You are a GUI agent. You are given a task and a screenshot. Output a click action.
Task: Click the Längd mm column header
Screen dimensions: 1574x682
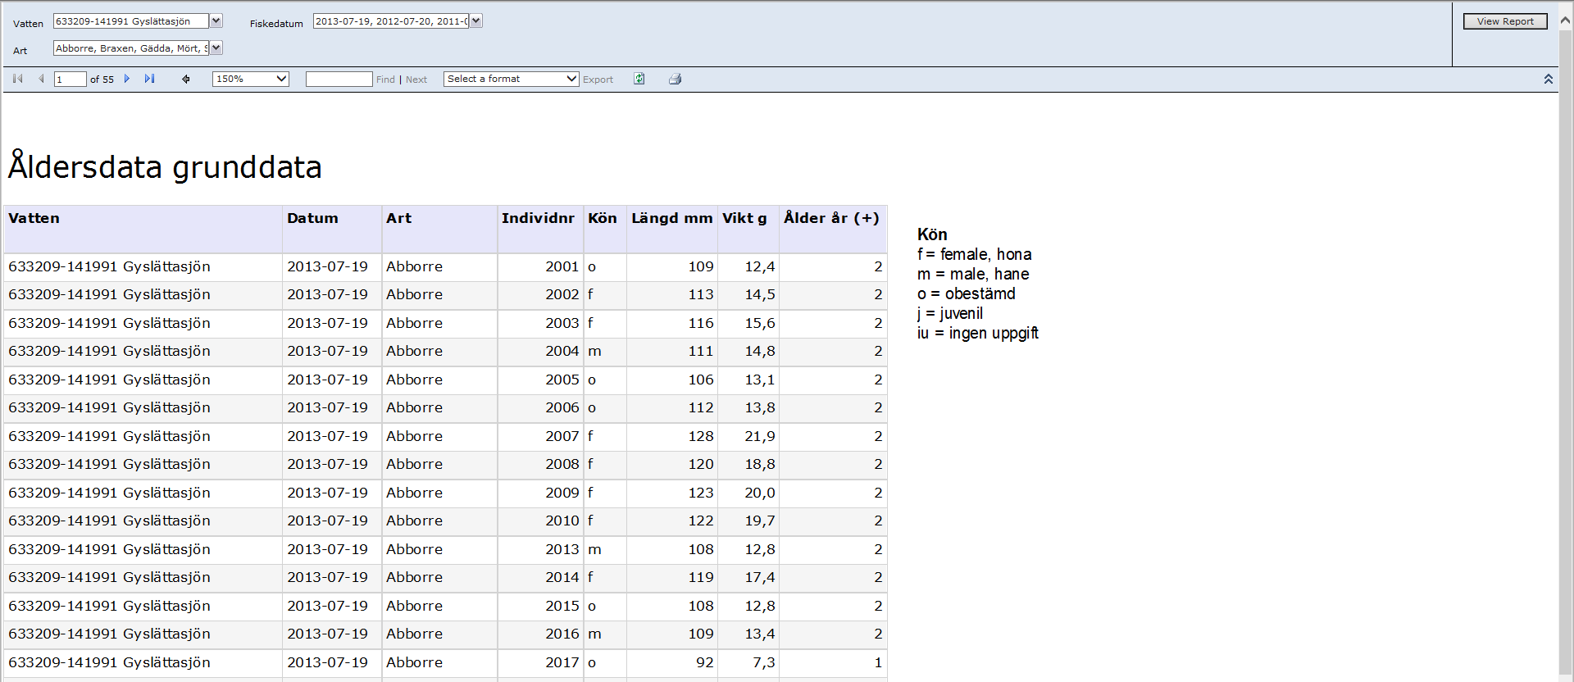(672, 229)
